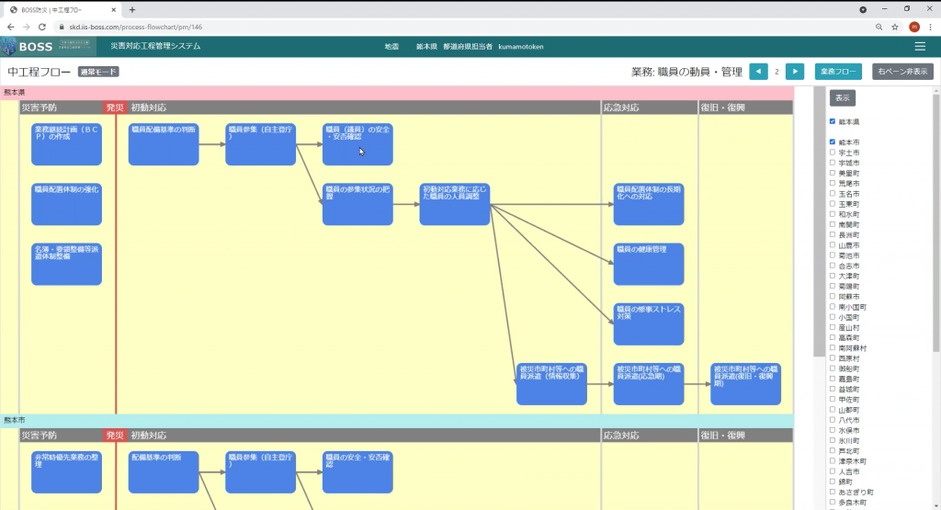The width and height of the screenshot is (941, 510).
Task: Uncheck the 熊本市 checkbox
Action: 833,142
